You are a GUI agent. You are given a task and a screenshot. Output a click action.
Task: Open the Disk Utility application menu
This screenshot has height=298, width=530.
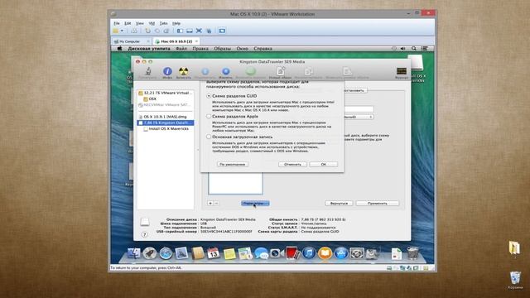coord(149,49)
